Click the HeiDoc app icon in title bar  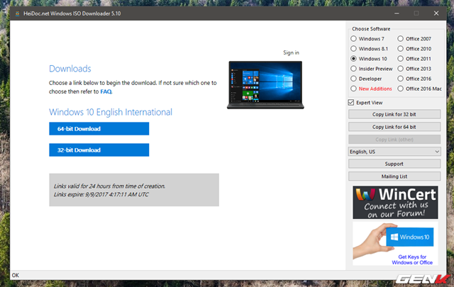[x=17, y=13]
